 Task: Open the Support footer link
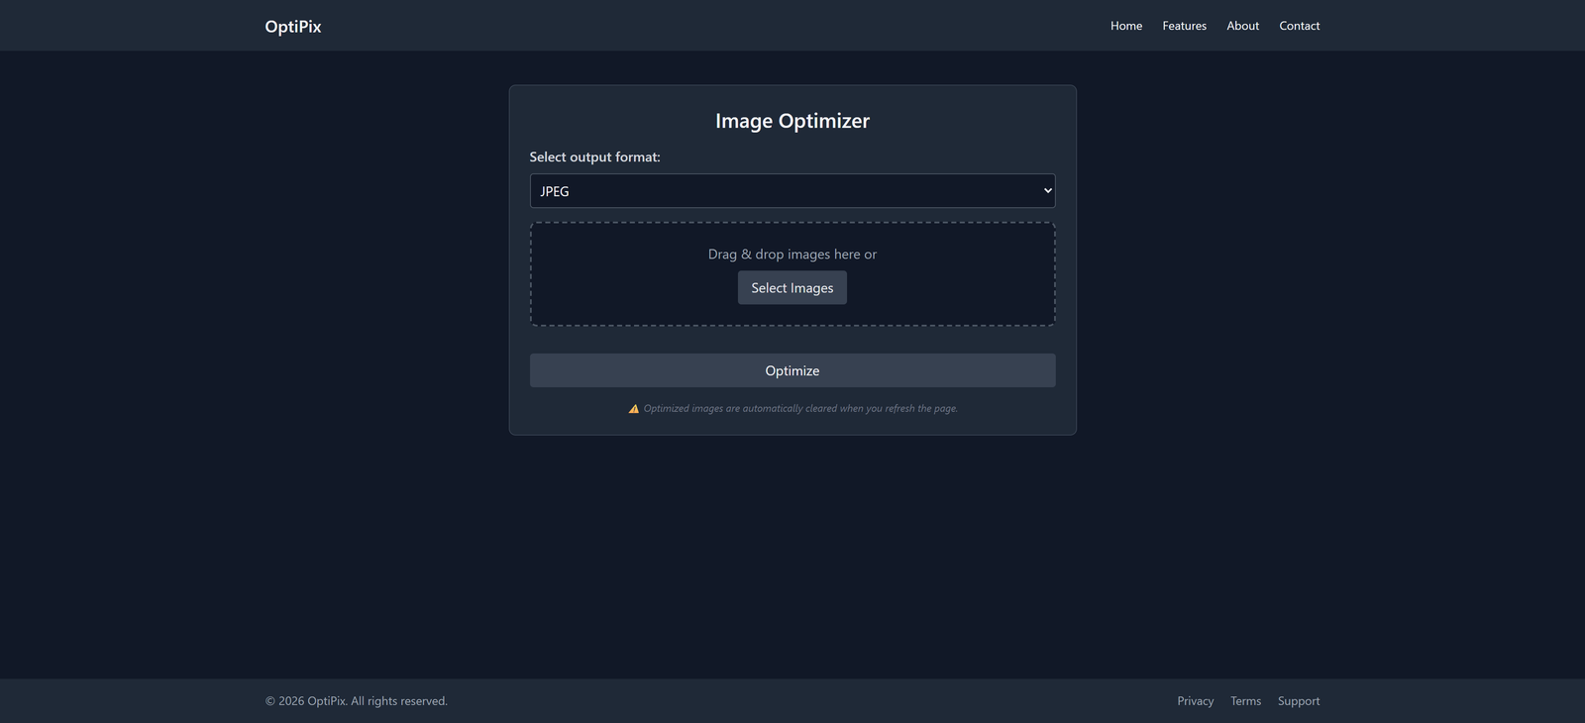coord(1298,701)
